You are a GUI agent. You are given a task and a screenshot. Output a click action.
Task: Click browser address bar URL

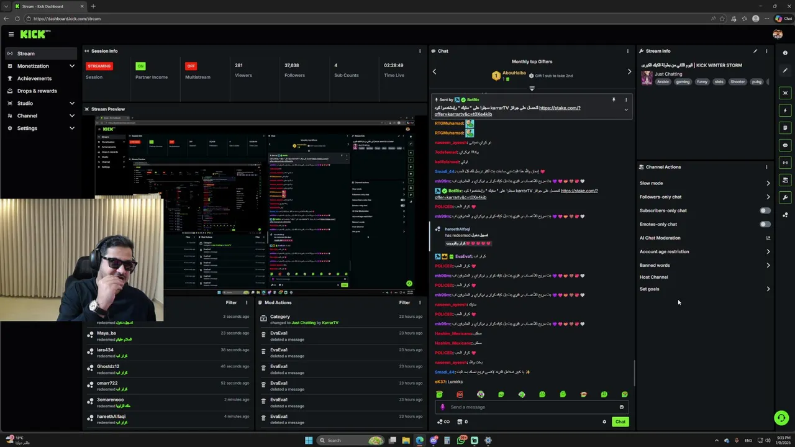67,19
